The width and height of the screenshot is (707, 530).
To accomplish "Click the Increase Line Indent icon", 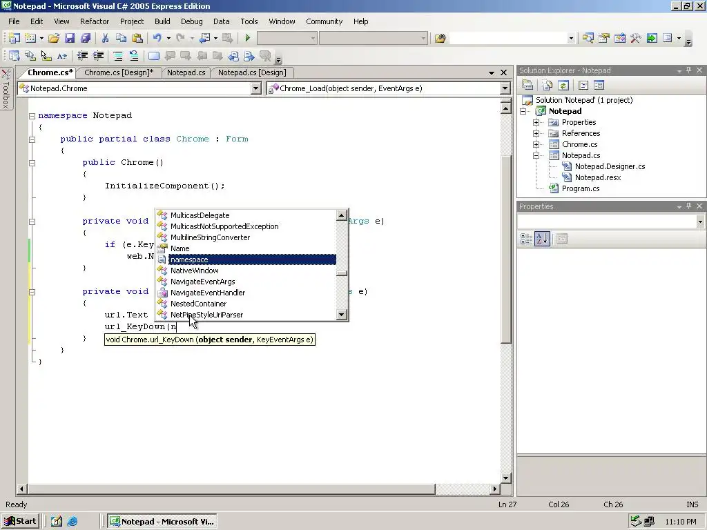I will (98, 56).
